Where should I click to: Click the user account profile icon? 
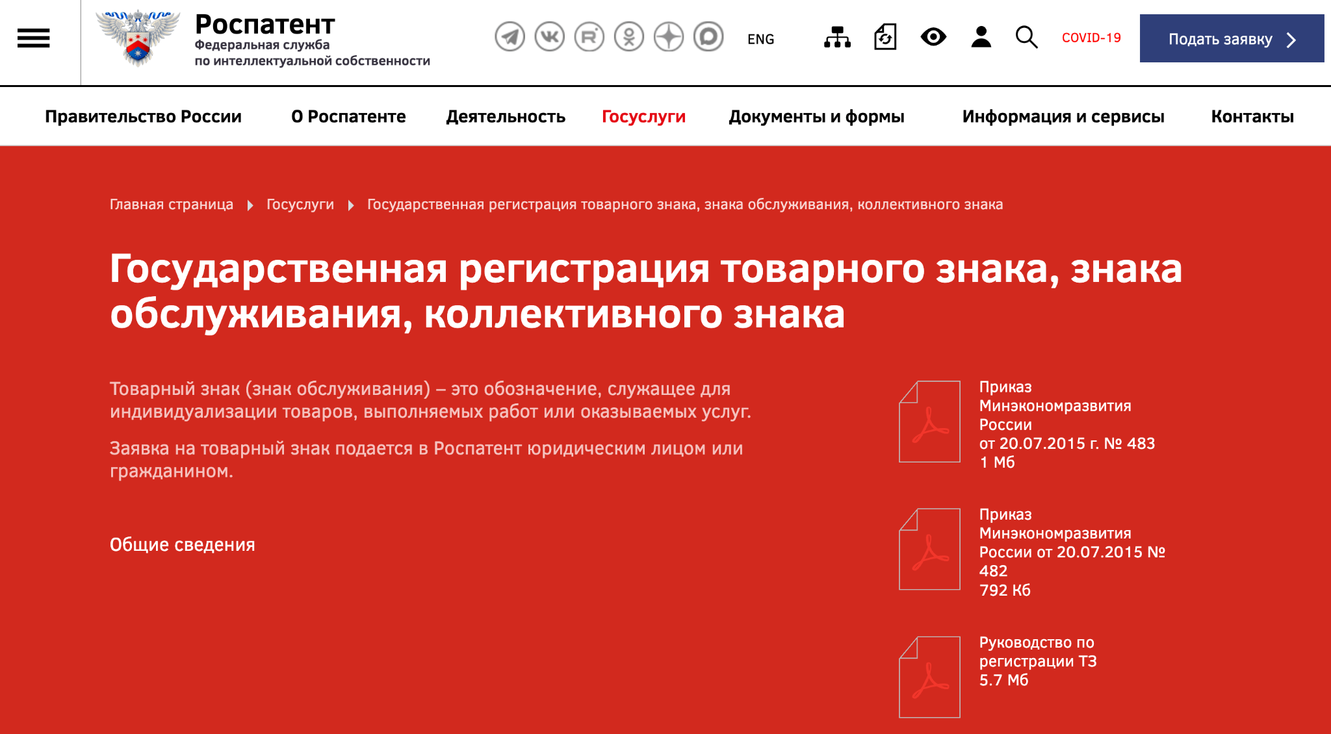point(981,38)
